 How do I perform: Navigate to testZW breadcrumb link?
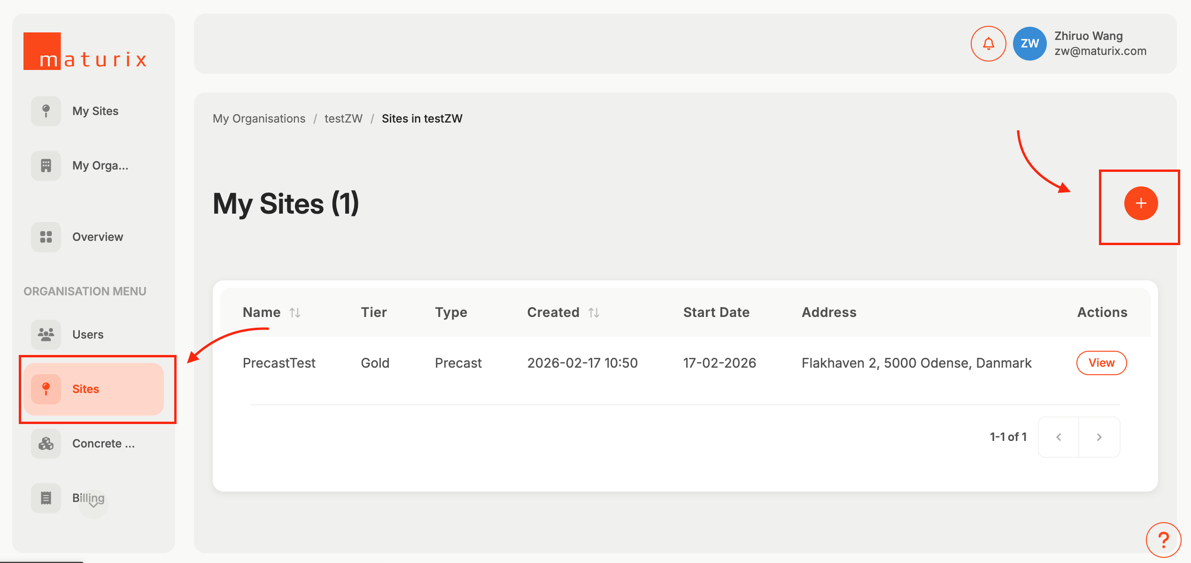[x=343, y=119]
